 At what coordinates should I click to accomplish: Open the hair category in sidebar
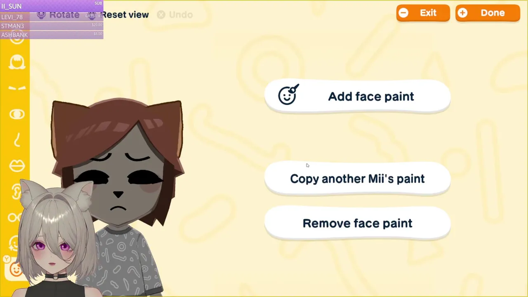click(17, 63)
